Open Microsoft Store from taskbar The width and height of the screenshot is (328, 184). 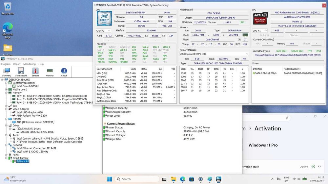192,179
